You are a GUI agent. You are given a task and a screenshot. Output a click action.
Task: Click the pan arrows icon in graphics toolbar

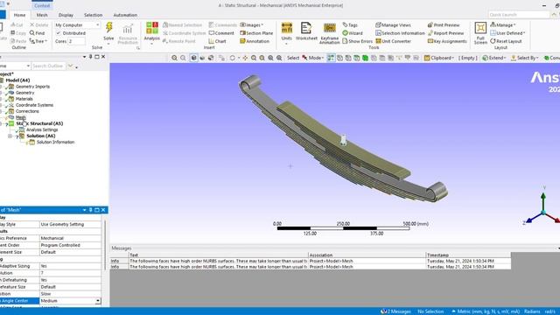(245, 58)
